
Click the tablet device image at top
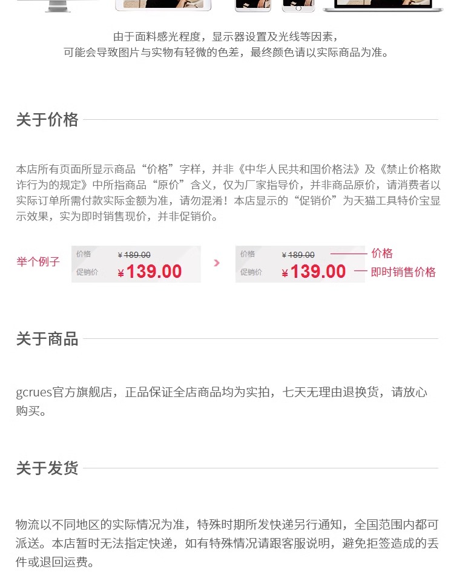tap(163, 5)
